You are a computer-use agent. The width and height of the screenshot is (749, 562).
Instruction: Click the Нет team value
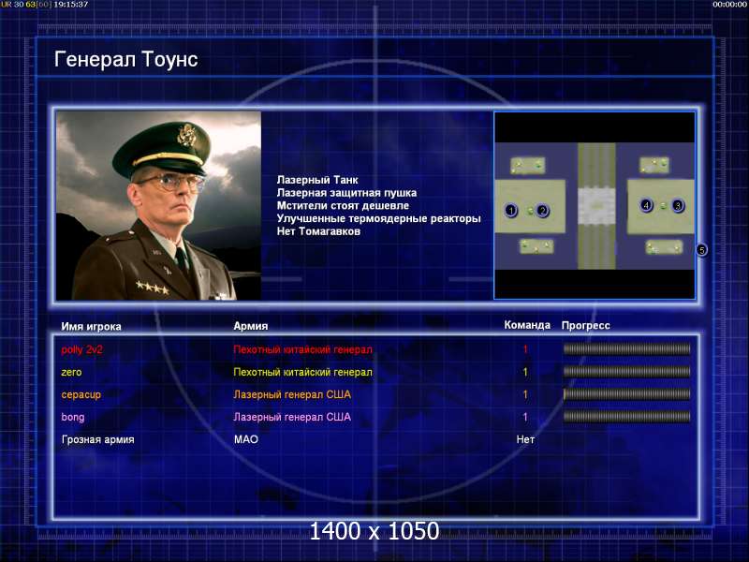pos(525,439)
